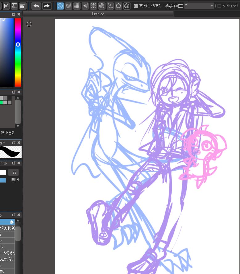Image resolution: width=240 pixels, height=274 pixels.
Task: Select the dark gray palette swatch in the top row
Action: 10,98
